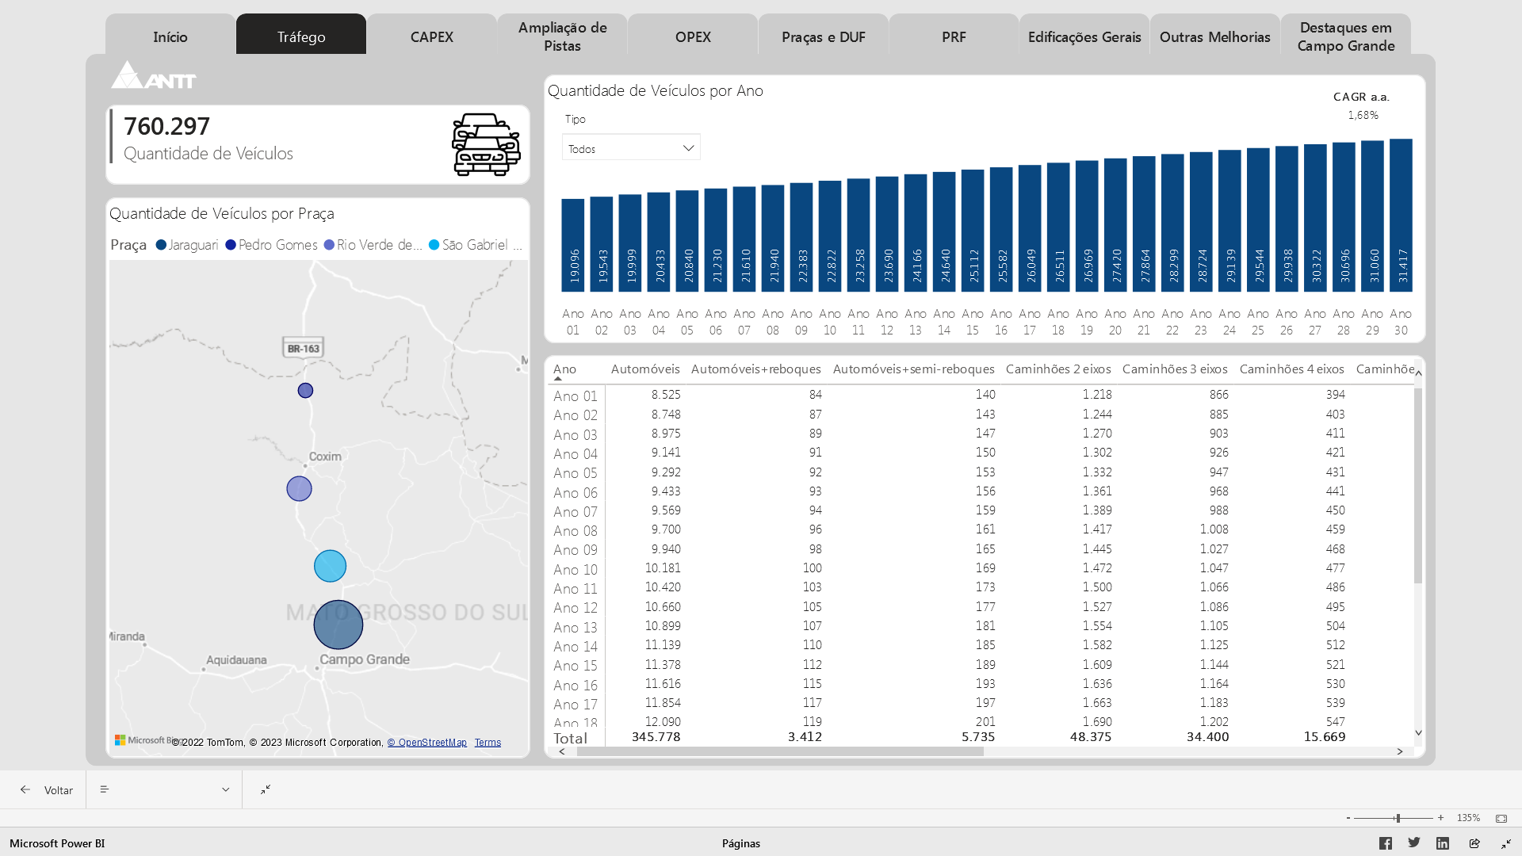Viewport: 1522px width, 856px height.
Task: Open the OpenStreetMap link
Action: [427, 743]
